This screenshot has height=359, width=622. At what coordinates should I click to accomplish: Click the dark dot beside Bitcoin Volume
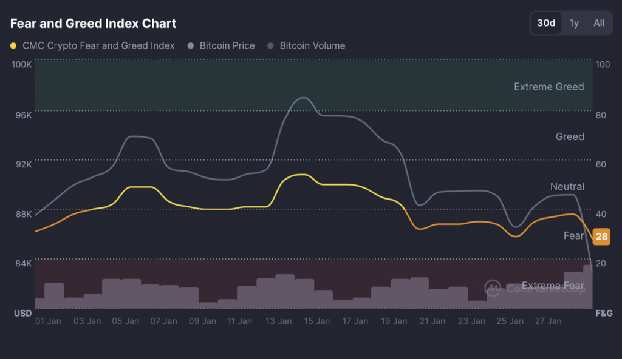point(272,45)
